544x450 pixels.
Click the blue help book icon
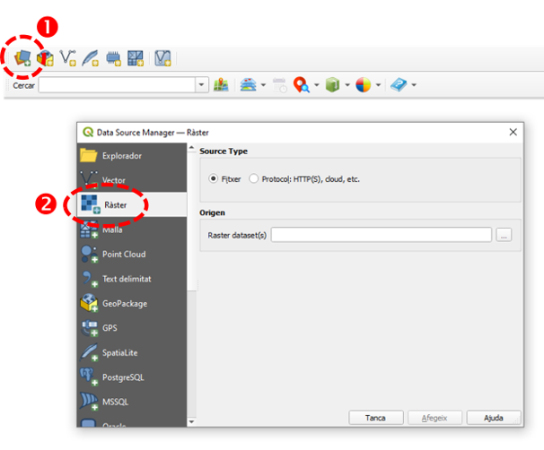(399, 85)
